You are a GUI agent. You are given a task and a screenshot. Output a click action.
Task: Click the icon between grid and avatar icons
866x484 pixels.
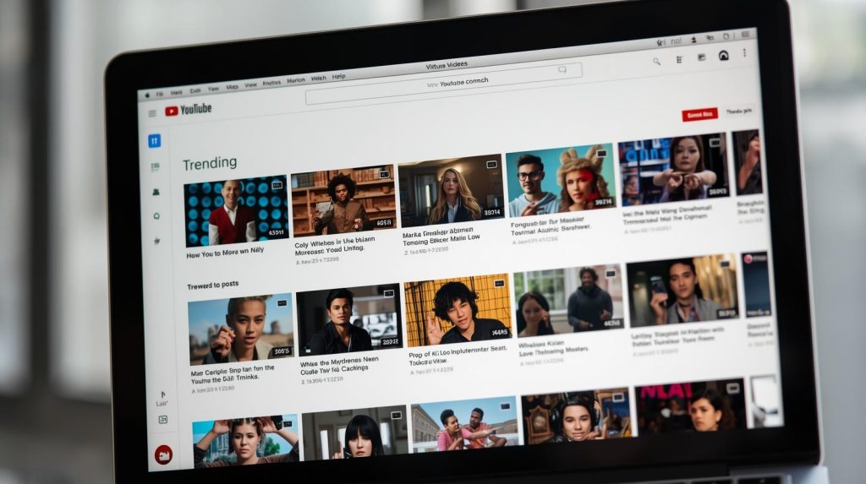tap(701, 57)
